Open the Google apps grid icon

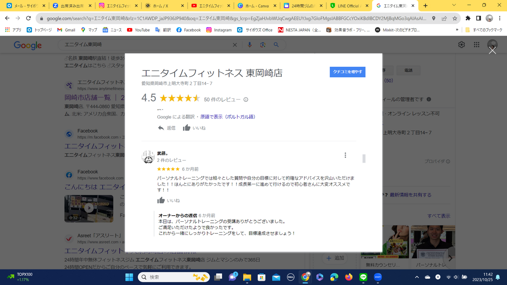[x=476, y=44]
